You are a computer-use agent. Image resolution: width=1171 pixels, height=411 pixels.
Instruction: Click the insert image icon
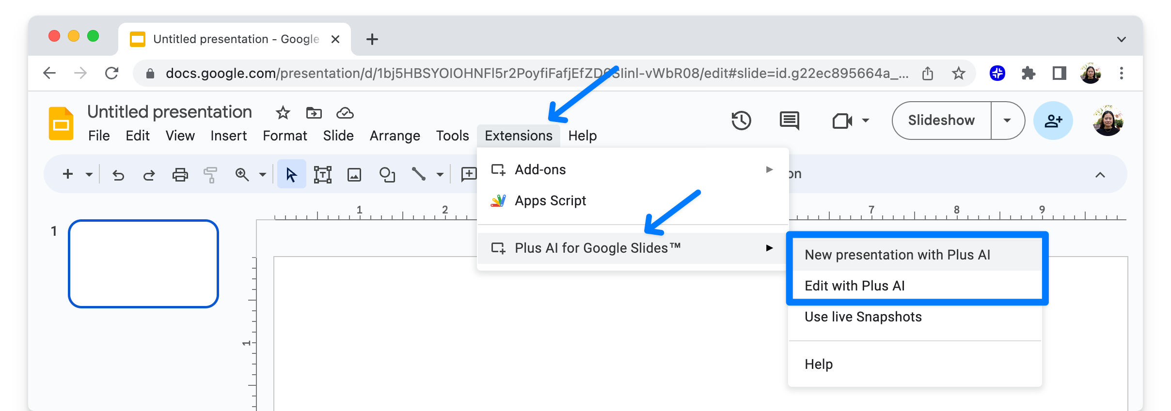click(x=354, y=174)
